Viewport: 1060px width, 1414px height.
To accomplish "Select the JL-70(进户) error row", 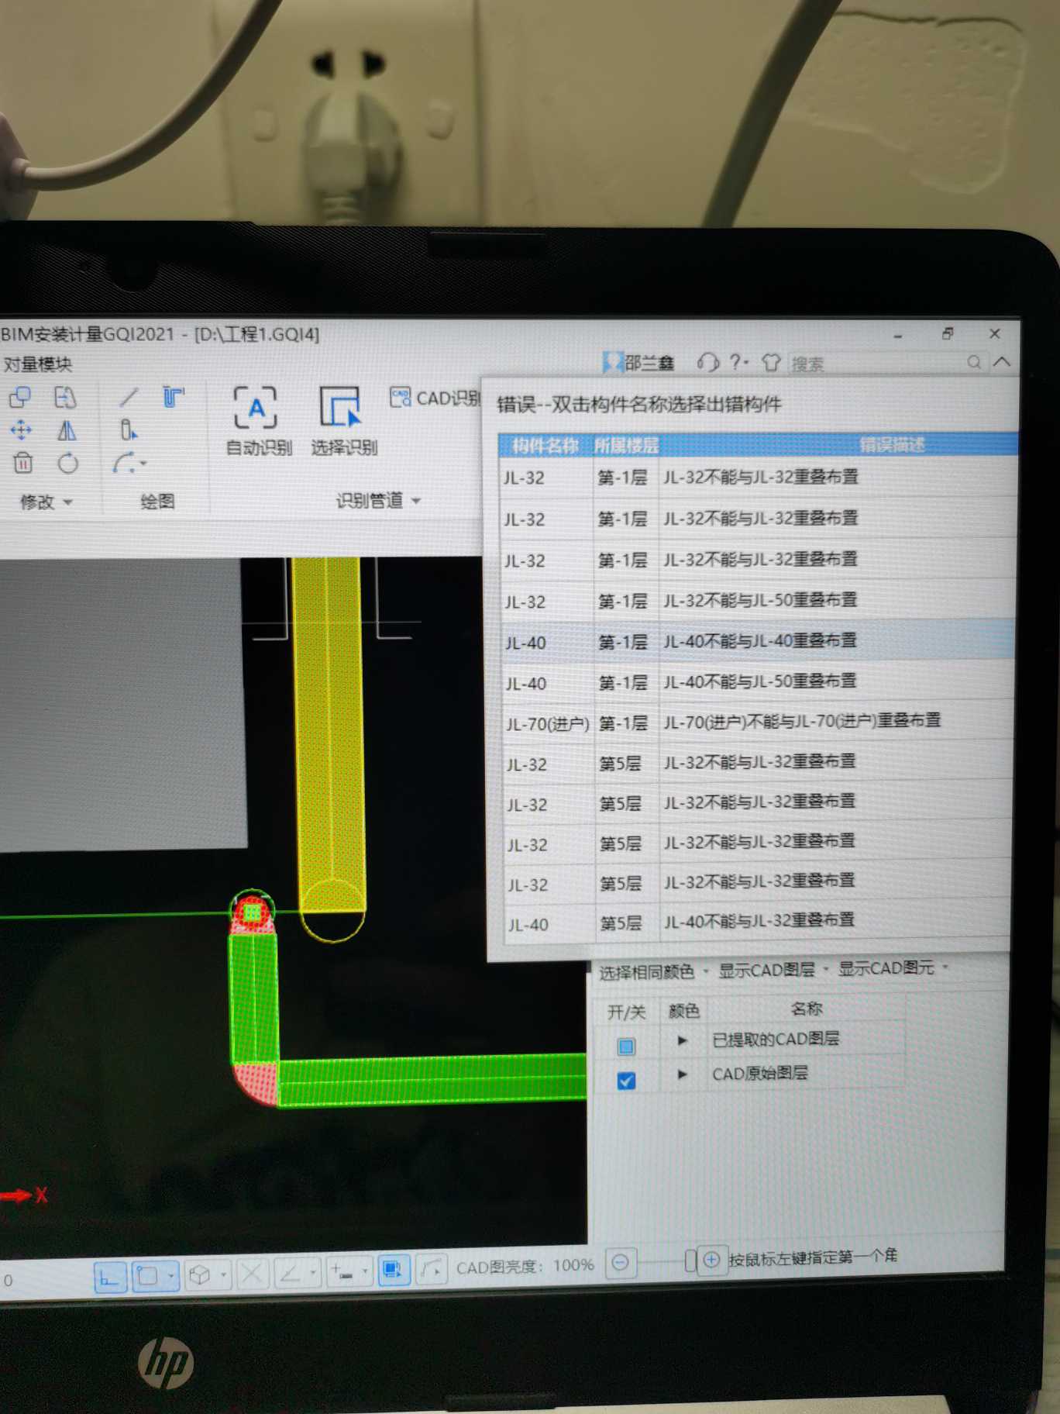I will coord(757,722).
